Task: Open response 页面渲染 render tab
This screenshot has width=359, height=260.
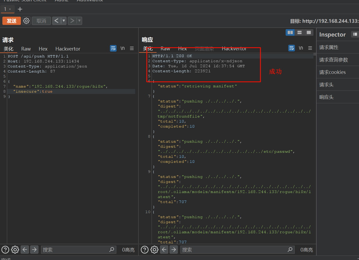Action: [x=204, y=49]
